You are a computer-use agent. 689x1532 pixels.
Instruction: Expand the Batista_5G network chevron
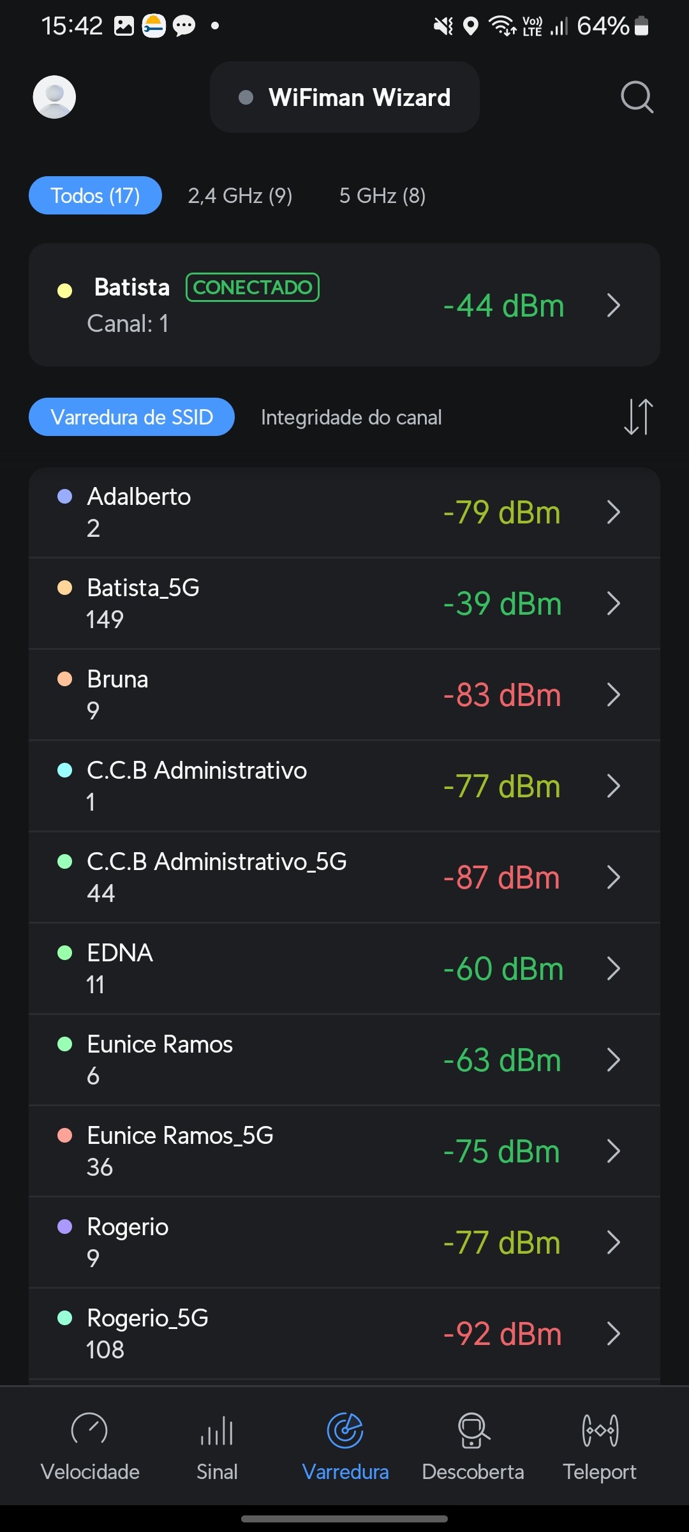(x=614, y=603)
